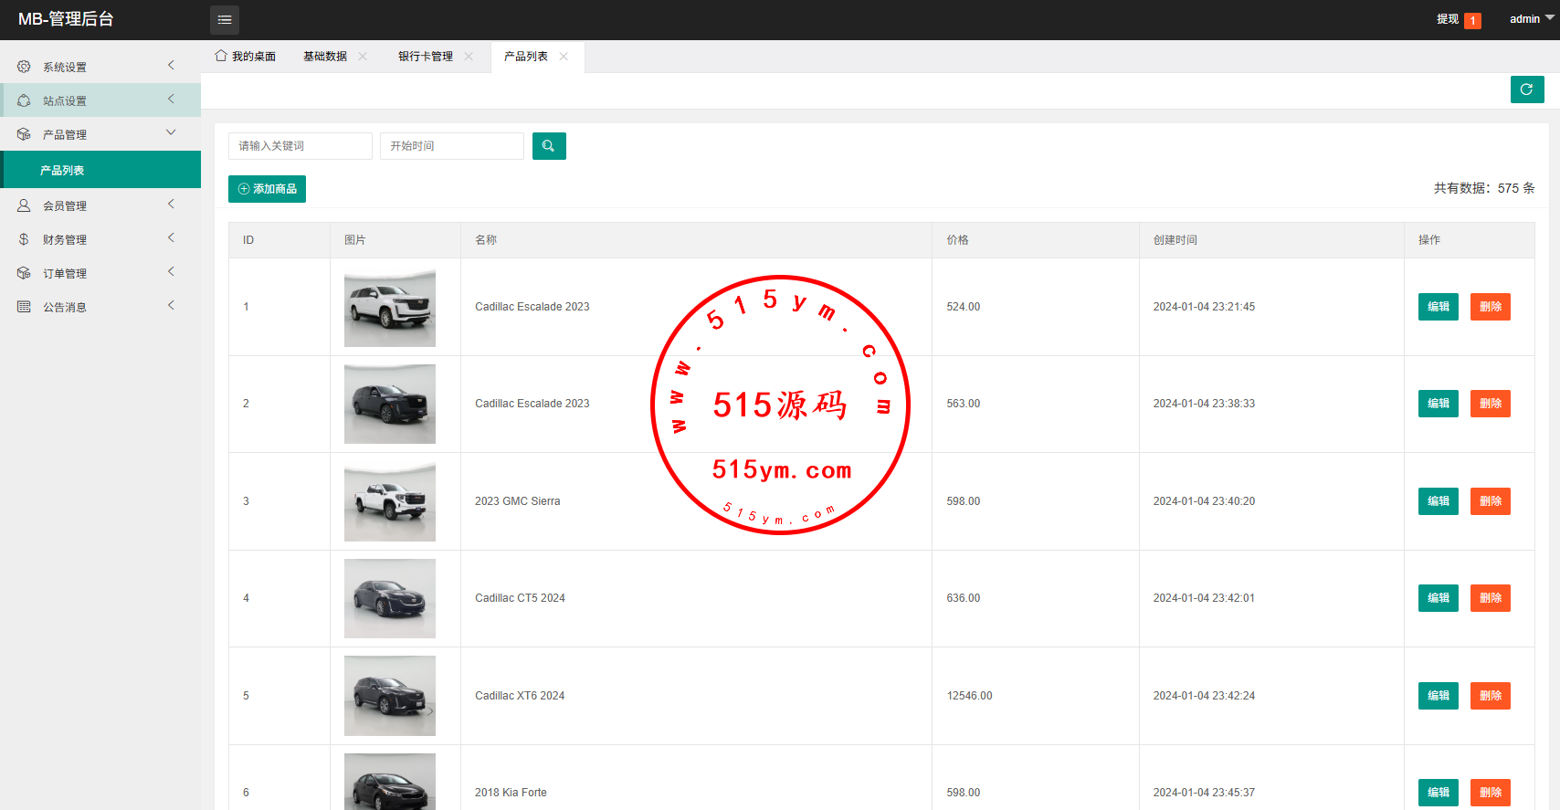Click the hamburger menu toggle icon
Image resolution: width=1560 pixels, height=810 pixels.
tap(225, 19)
